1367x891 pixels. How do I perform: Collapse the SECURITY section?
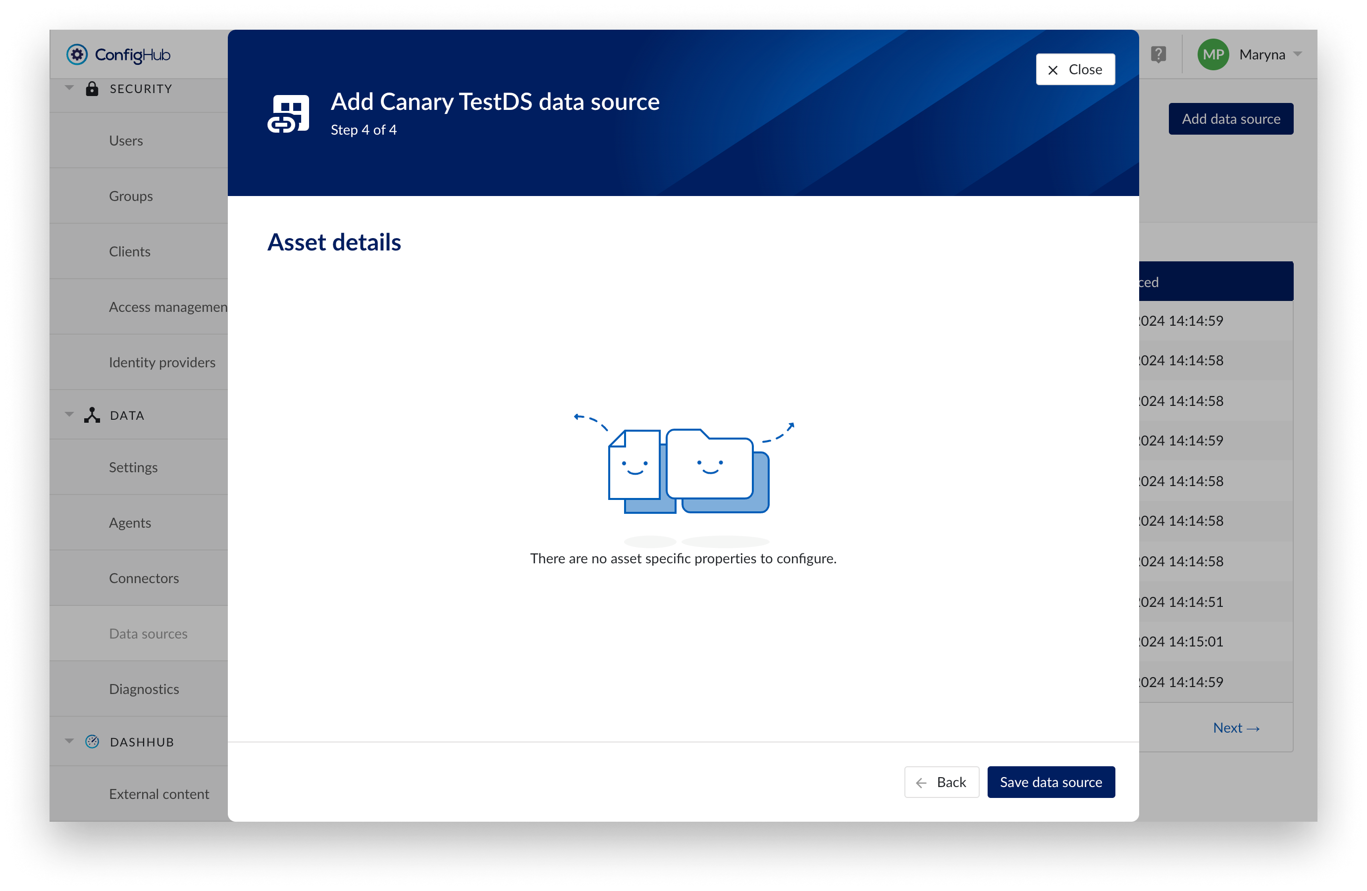click(x=69, y=87)
